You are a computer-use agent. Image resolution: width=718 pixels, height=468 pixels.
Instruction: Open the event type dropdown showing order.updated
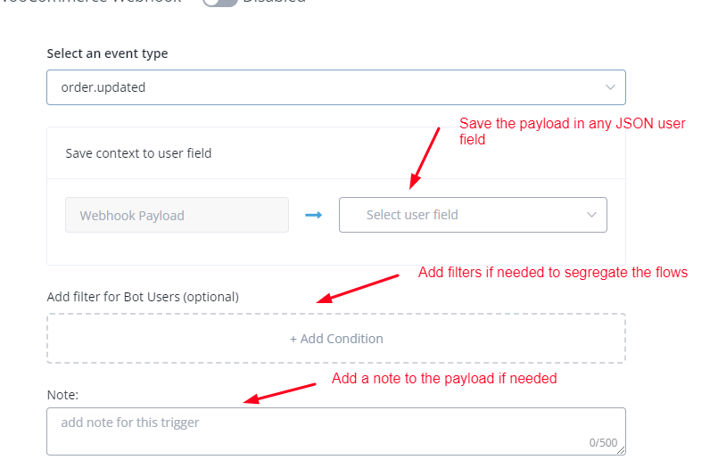click(335, 87)
